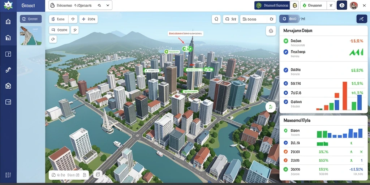Click the magnifier search button above the map
This screenshot has width=370, height=185.
pyautogui.click(x=216, y=19)
